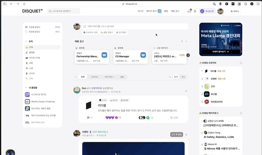Reload the page with the browser refresh icon

click(x=24, y=4)
